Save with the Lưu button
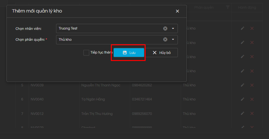269x139 pixels. (x=129, y=53)
